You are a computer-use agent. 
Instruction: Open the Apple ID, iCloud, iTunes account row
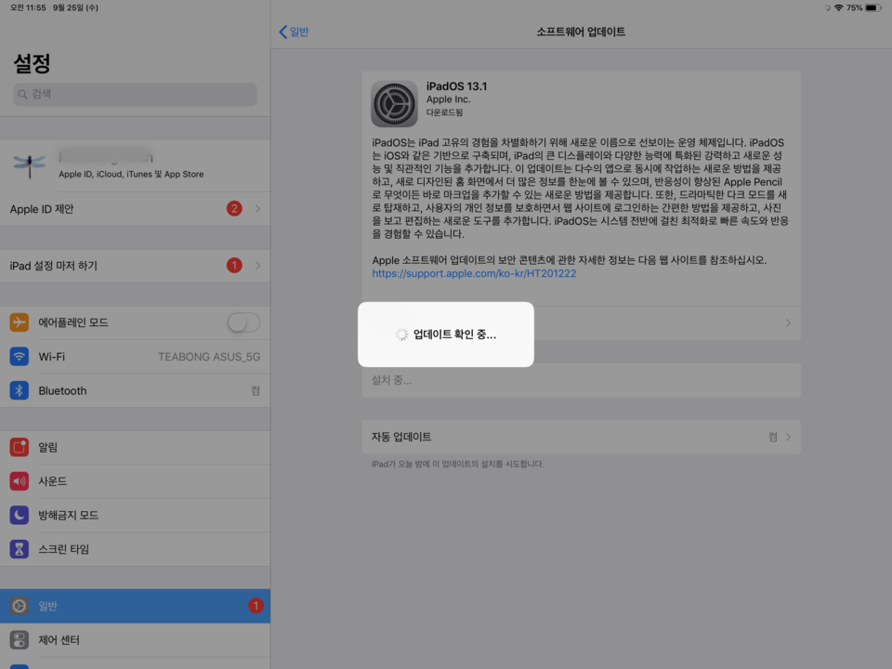[135, 165]
